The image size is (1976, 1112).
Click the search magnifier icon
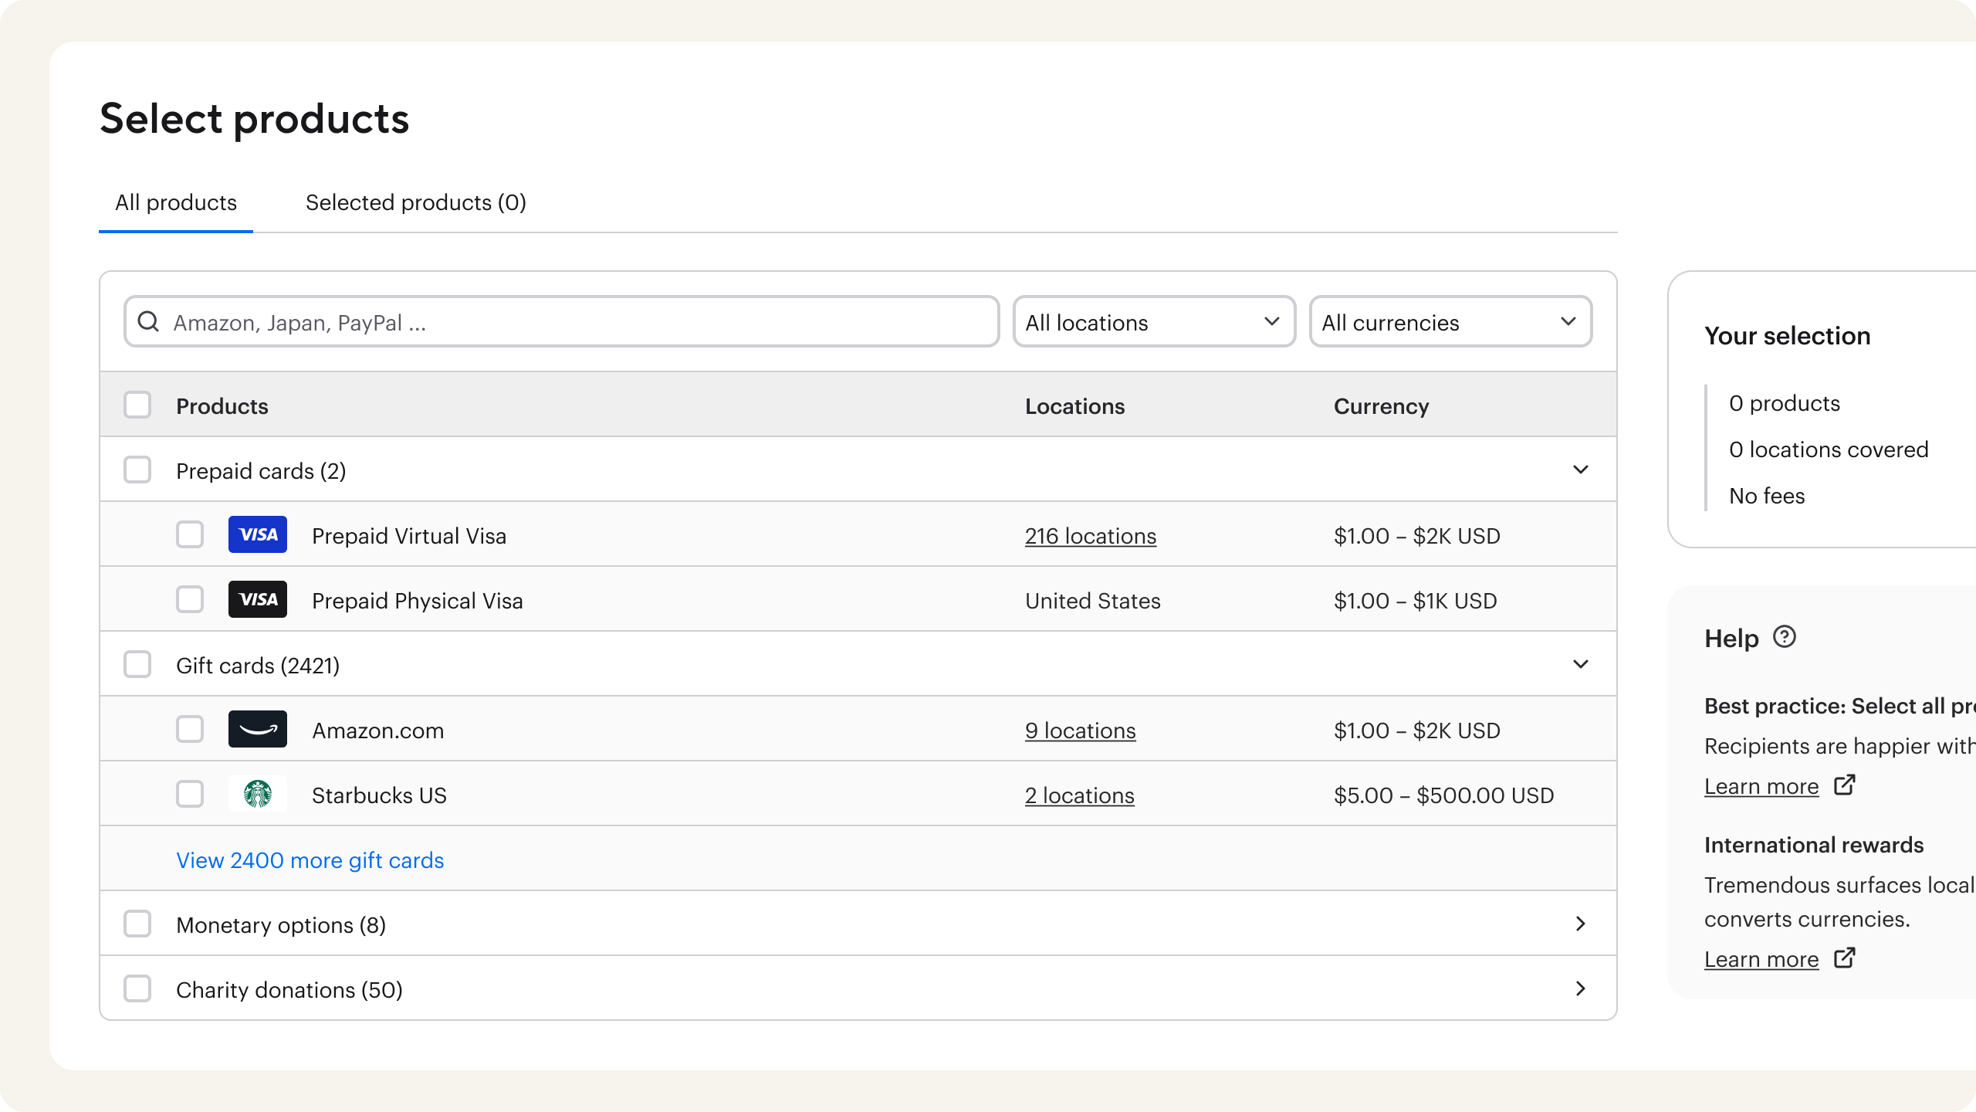[148, 322]
